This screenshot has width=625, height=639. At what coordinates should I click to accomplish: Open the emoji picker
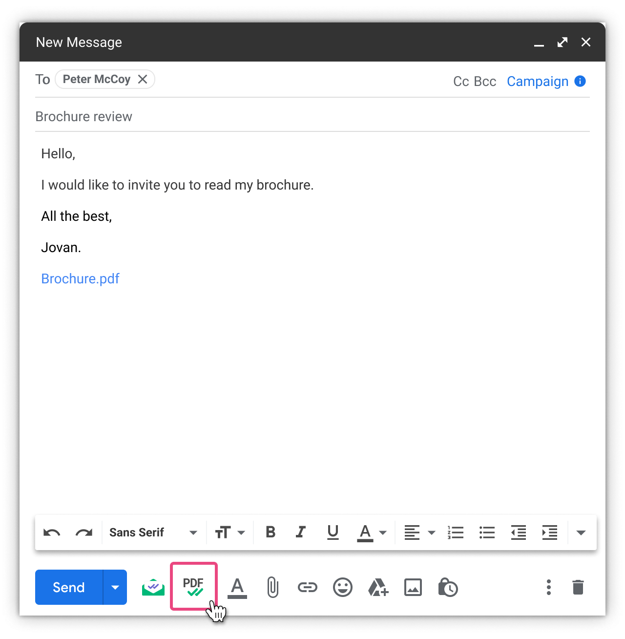tap(343, 587)
